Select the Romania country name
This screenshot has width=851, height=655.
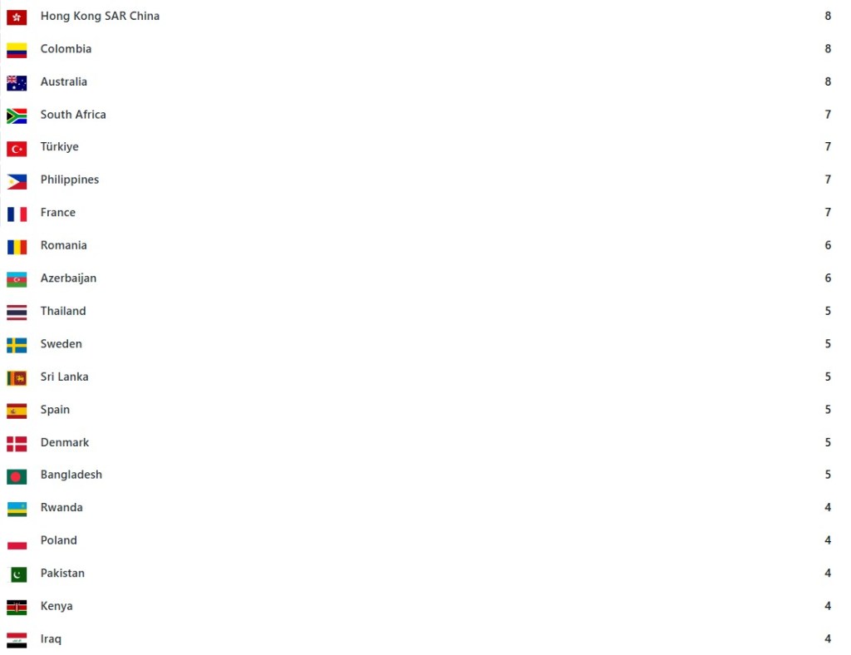coord(63,245)
